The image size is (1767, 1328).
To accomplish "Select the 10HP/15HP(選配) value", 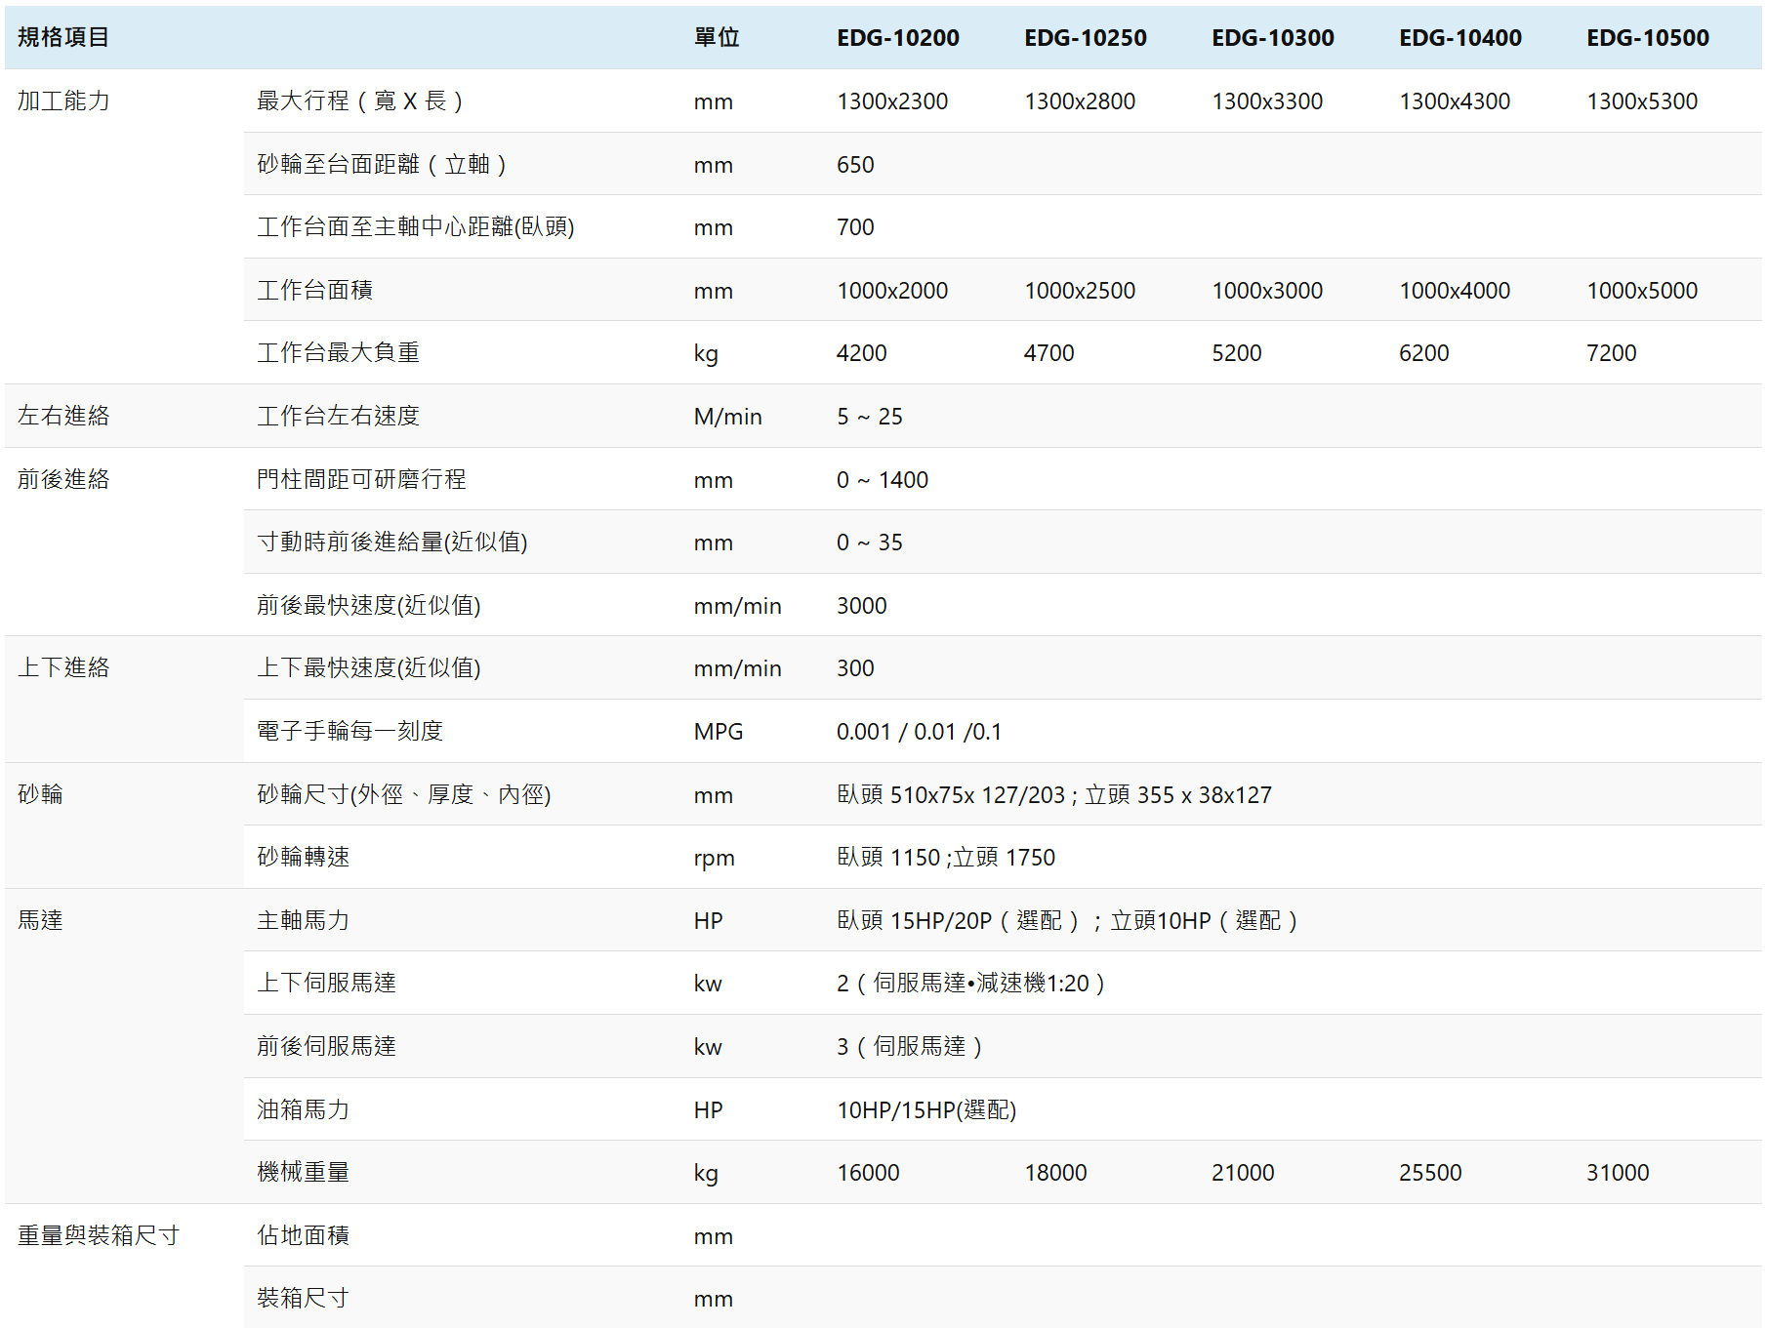I will [926, 1110].
